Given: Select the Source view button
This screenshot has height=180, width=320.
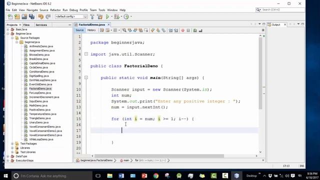Looking at the screenshot, I should (79, 30).
